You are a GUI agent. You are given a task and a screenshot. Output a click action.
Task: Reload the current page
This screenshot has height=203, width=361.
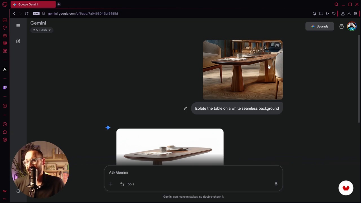tap(27, 14)
